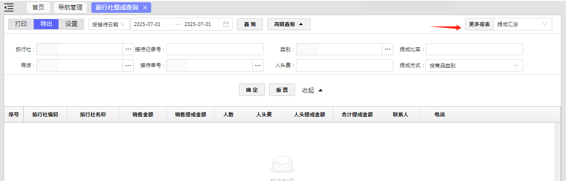Focus the 接待单号 input field

click(x=210, y=66)
